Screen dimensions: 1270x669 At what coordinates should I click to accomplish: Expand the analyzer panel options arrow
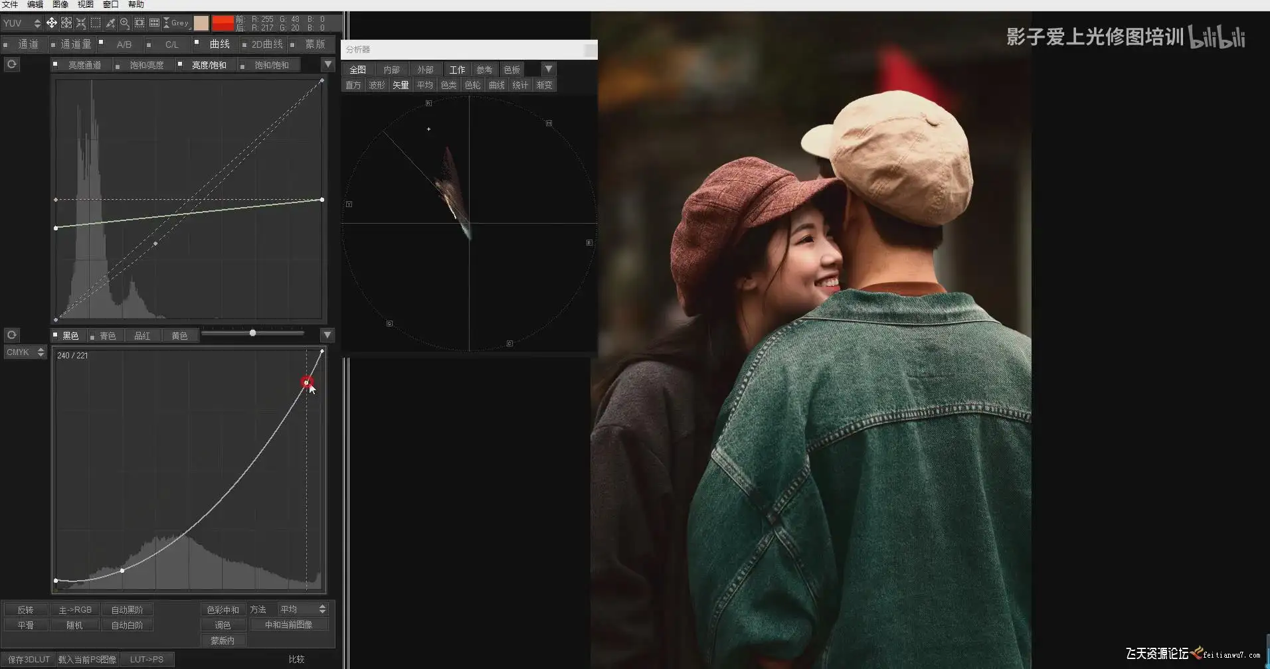point(548,69)
